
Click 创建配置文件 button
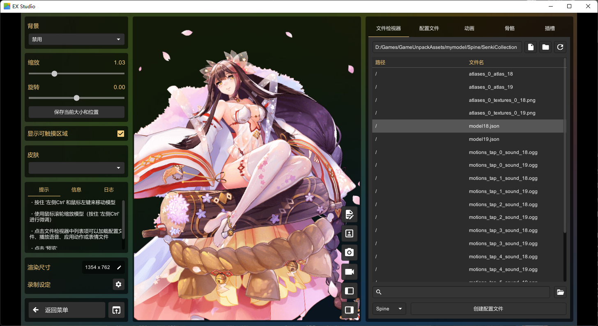click(488, 309)
